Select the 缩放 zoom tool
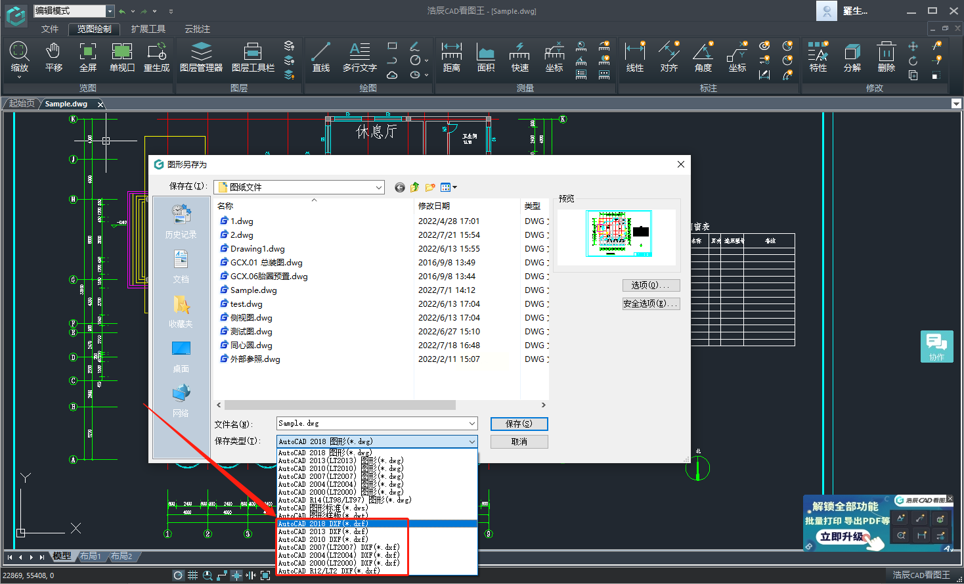Viewport: 964px width, 584px height. point(19,56)
